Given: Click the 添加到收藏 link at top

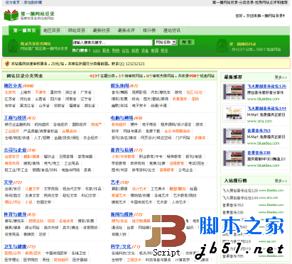Looking at the screenshot, I should 33,2.
